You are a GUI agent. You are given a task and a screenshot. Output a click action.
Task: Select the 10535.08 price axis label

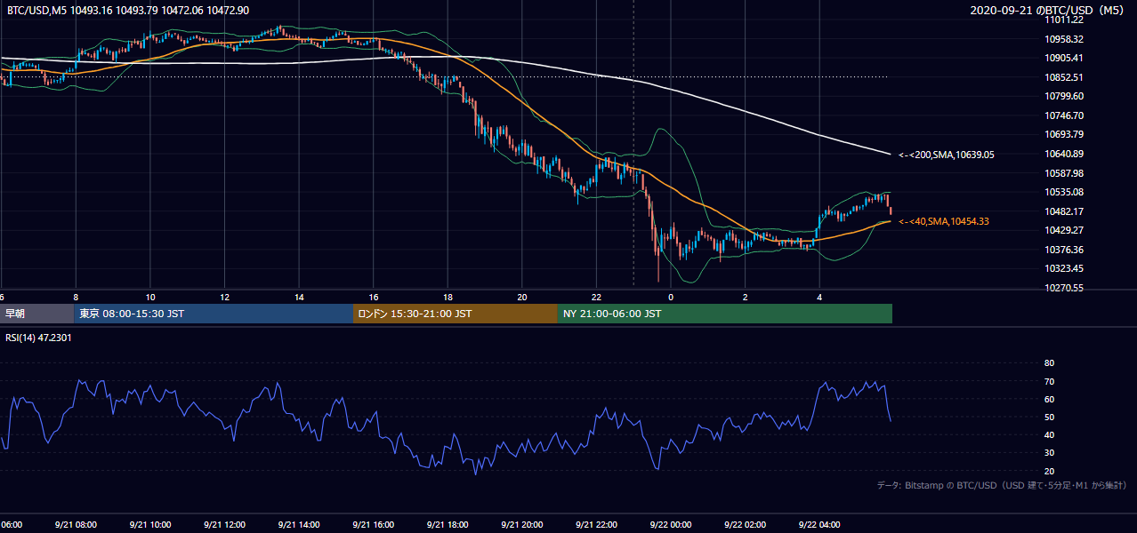click(x=1065, y=192)
